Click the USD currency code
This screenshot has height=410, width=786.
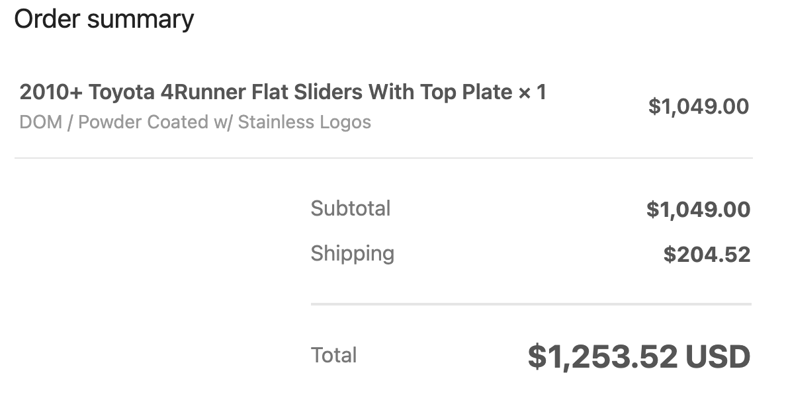pyautogui.click(x=718, y=356)
